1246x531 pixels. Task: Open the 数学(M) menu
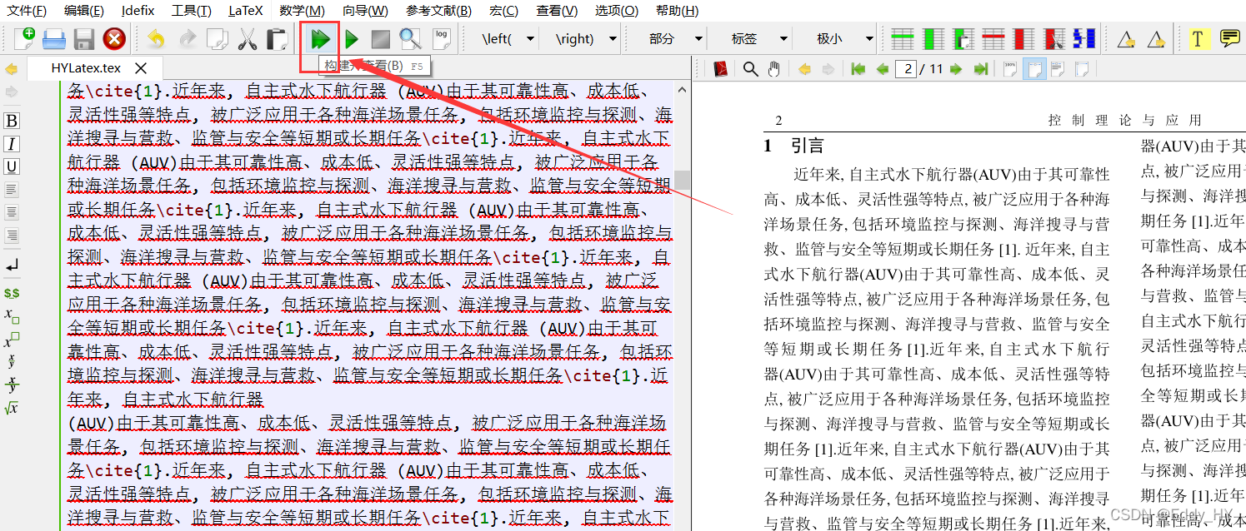click(x=302, y=11)
